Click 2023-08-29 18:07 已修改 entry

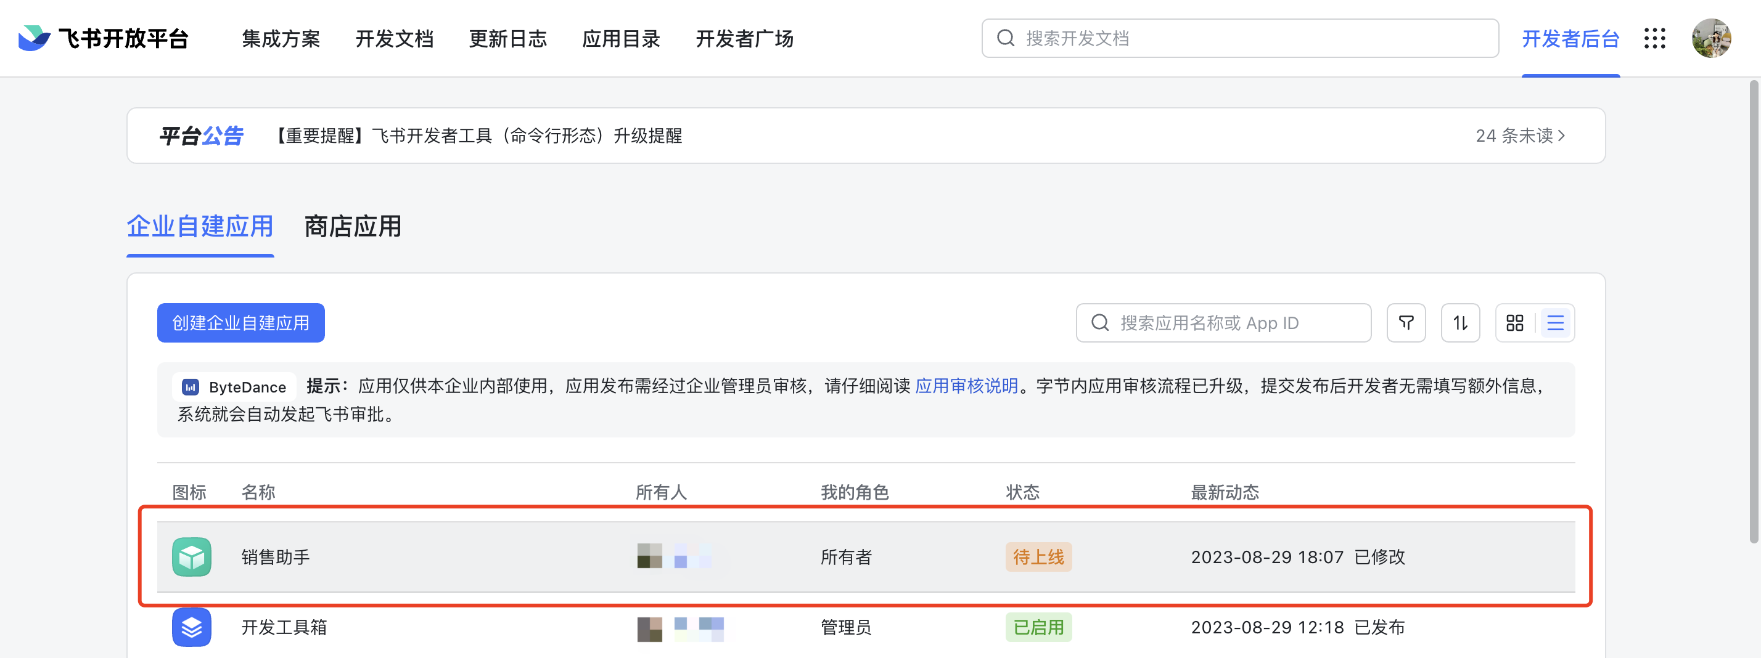pyautogui.click(x=1297, y=557)
